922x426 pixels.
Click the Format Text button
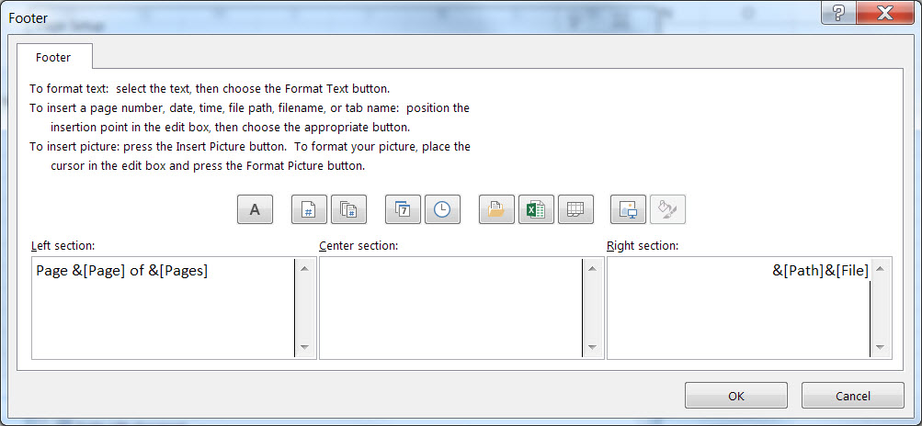pos(255,209)
